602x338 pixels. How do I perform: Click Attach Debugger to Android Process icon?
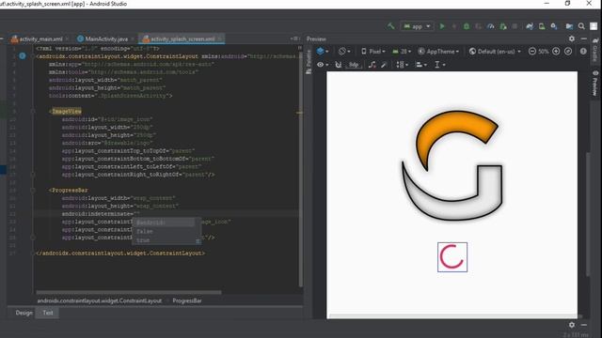tap(503, 26)
